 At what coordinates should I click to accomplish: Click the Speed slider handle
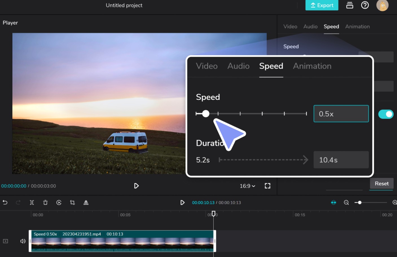point(206,114)
